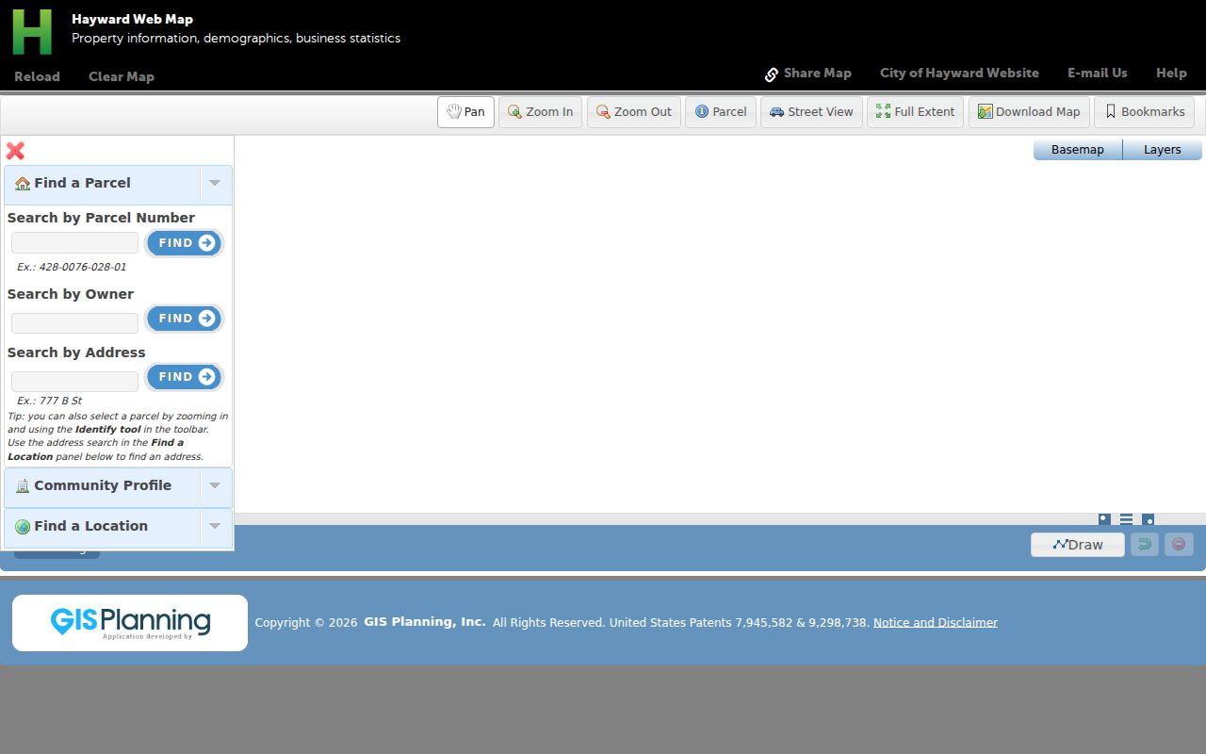Open the Help link

(1171, 74)
